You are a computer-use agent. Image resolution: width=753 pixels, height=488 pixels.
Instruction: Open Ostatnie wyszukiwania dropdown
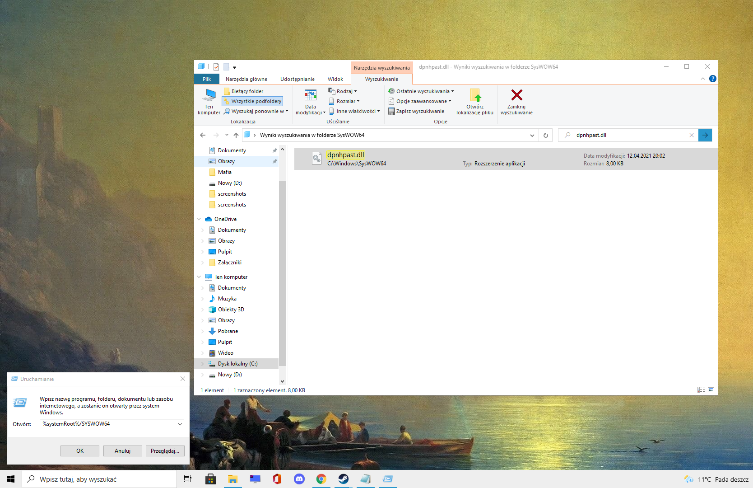pos(421,91)
